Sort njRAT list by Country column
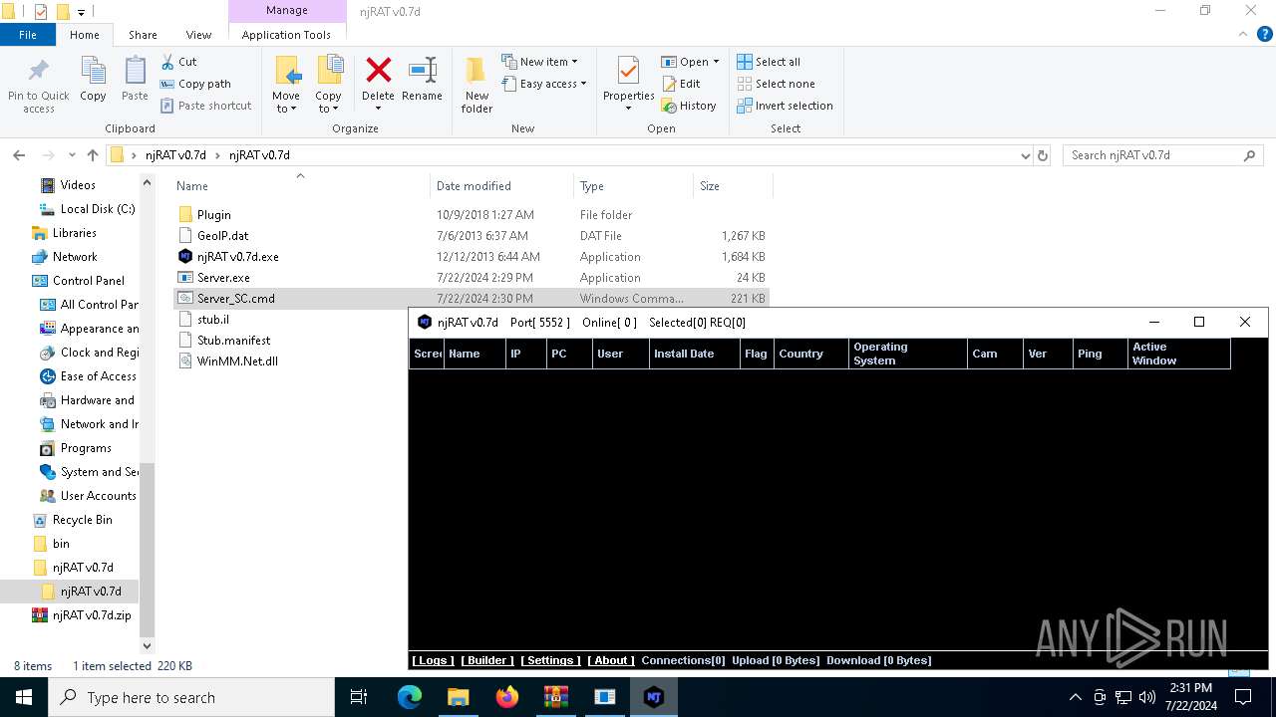 click(x=810, y=354)
